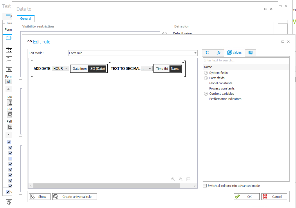This screenshot has height=208, width=296.
Task: Open the decimal separator dropdown
Action: tap(147, 69)
